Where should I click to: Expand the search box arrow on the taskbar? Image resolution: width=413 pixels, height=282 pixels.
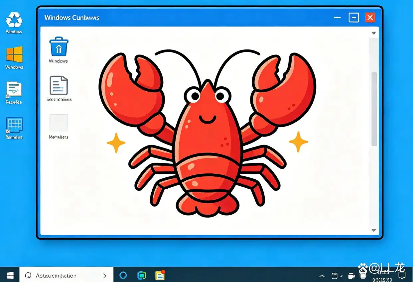[104, 275]
